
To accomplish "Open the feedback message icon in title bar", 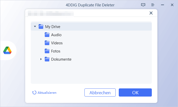I will [x=143, y=5].
